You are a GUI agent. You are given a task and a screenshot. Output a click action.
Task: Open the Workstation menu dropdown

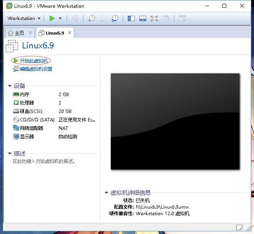tap(24, 18)
